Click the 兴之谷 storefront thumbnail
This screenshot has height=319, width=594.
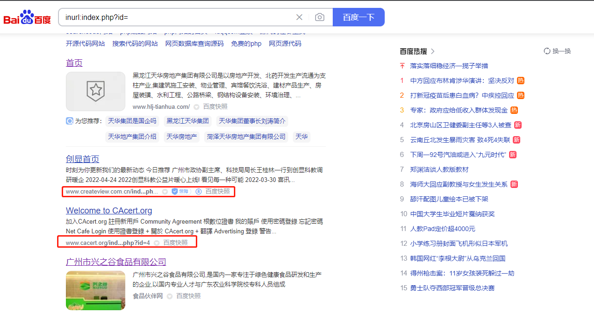pyautogui.click(x=96, y=290)
